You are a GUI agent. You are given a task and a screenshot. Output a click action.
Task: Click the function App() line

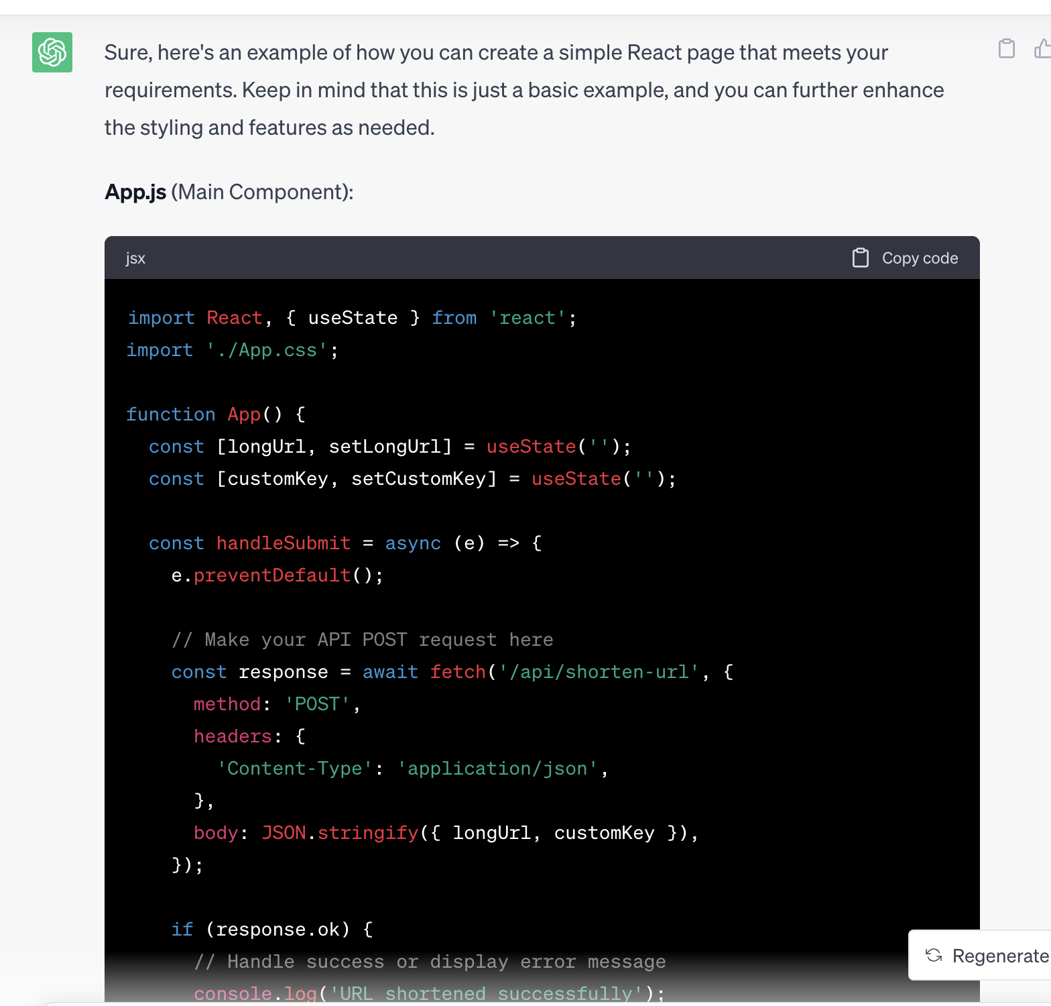pos(216,414)
